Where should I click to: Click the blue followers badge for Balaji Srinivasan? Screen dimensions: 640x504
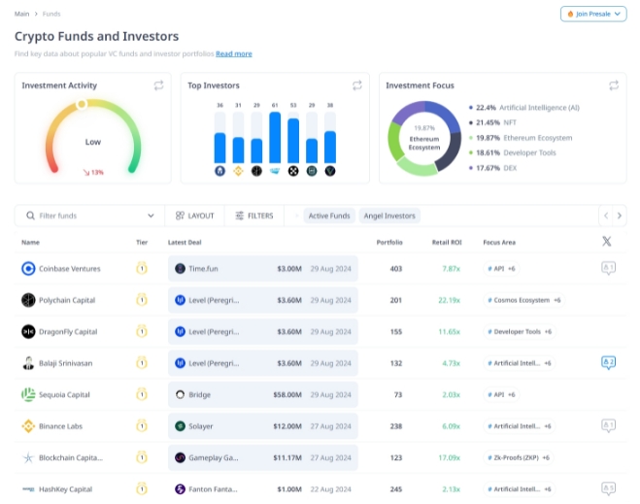pos(608,362)
